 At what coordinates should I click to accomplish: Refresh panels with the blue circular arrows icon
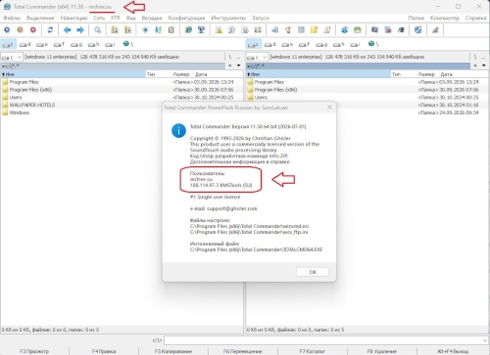pos(50,30)
